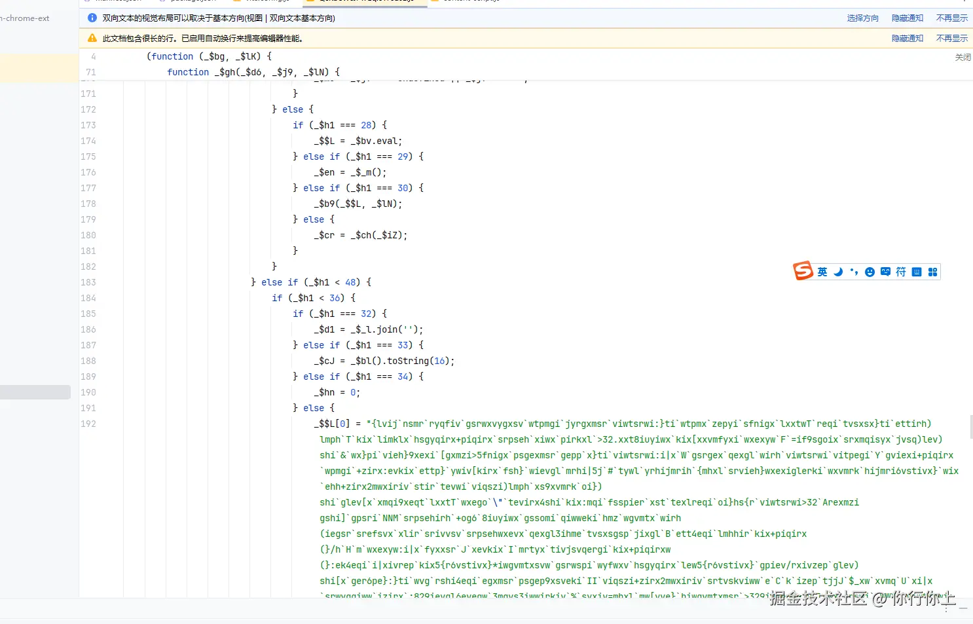Screen dimensions: 973x624
Task: Toggle the half-moon full/half-width icon
Action: (838, 272)
